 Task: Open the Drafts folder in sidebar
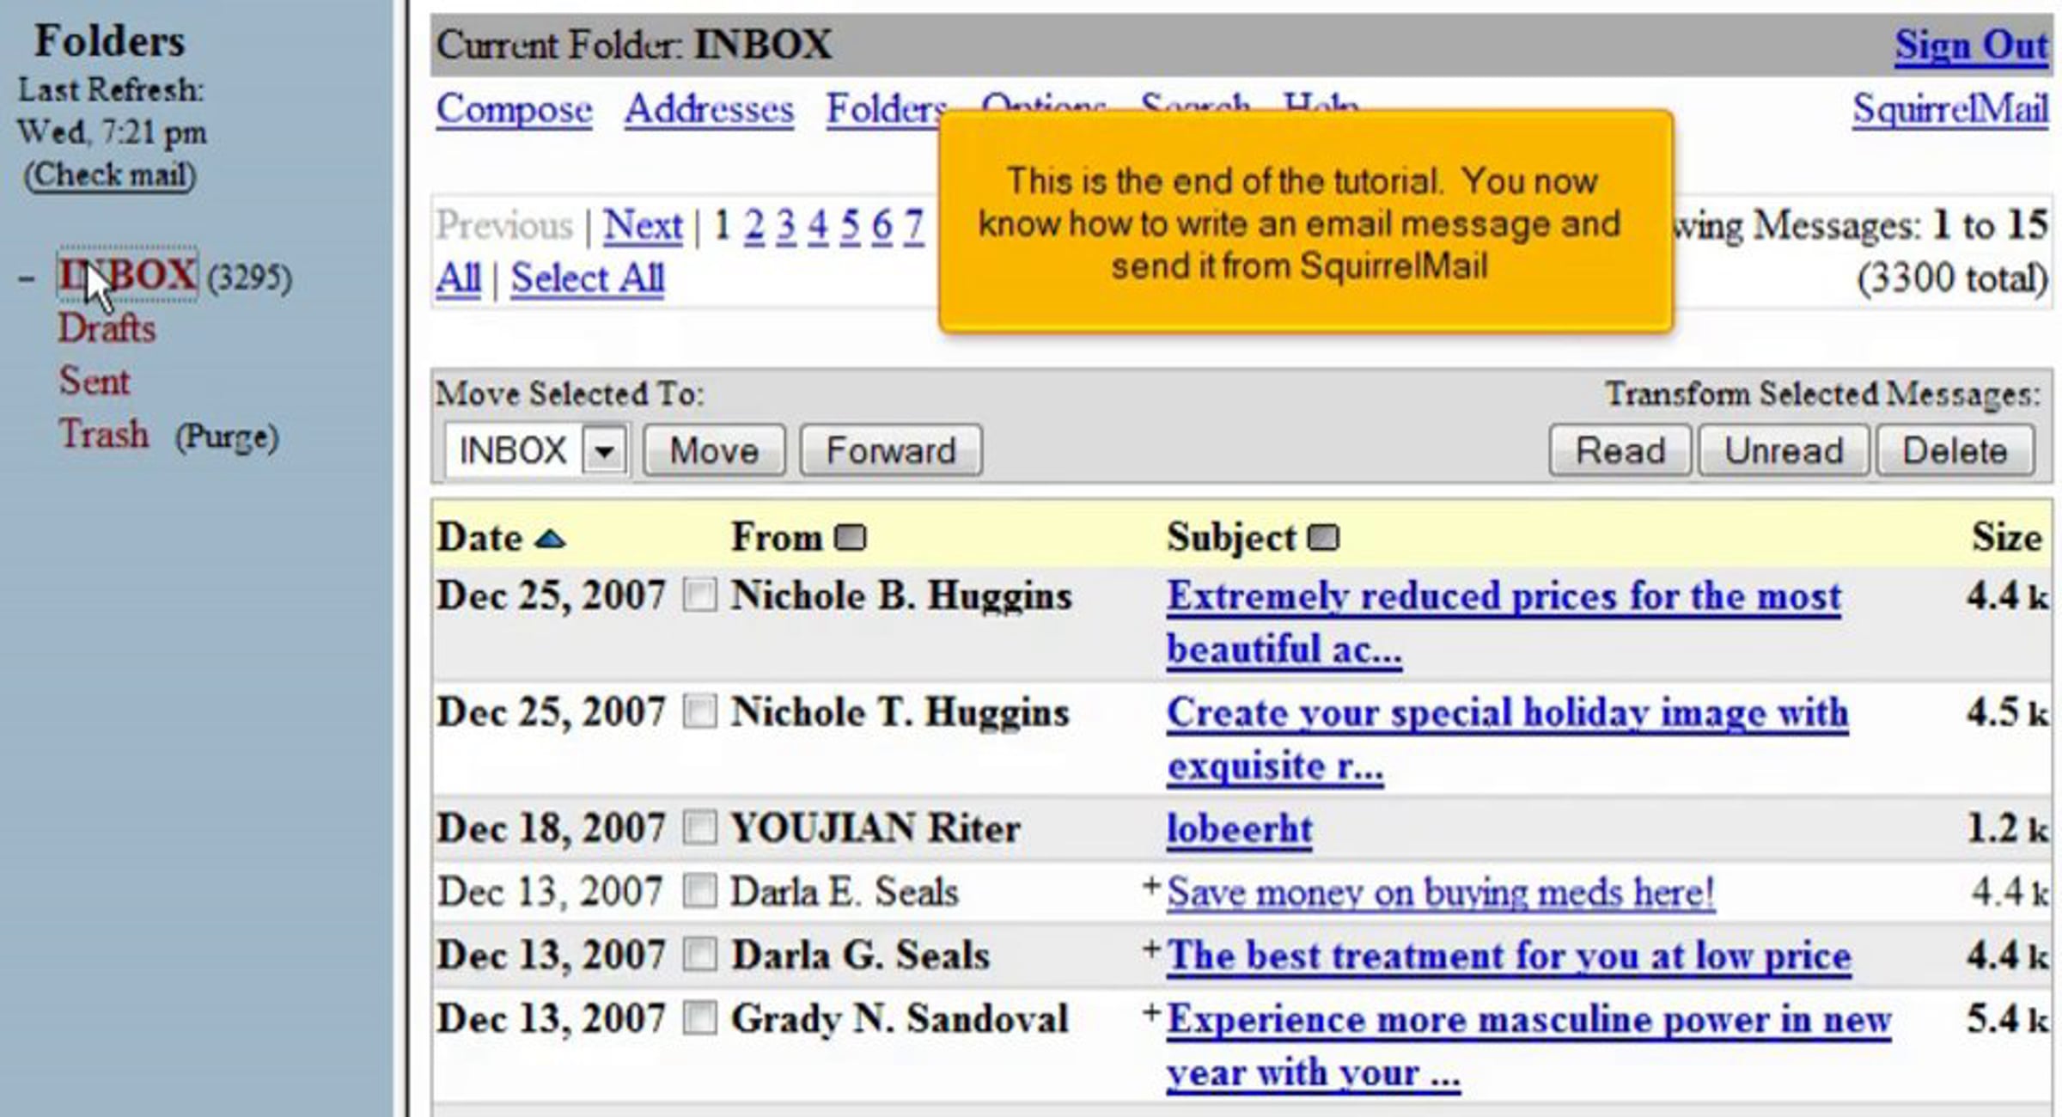click(107, 329)
